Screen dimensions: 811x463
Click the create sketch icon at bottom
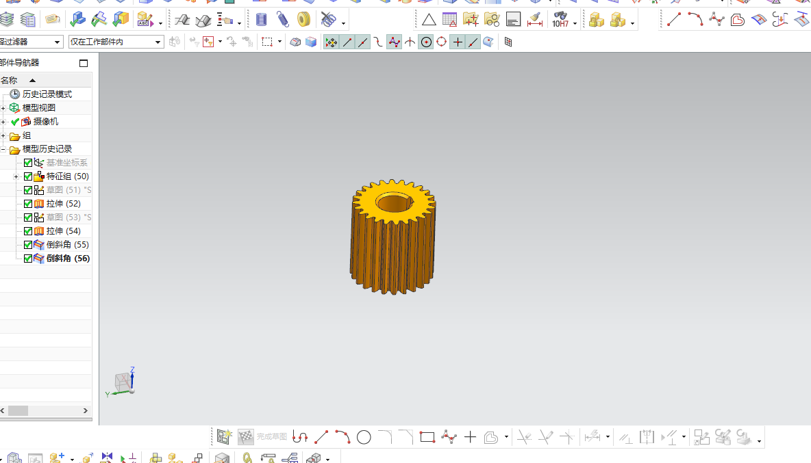[224, 437]
